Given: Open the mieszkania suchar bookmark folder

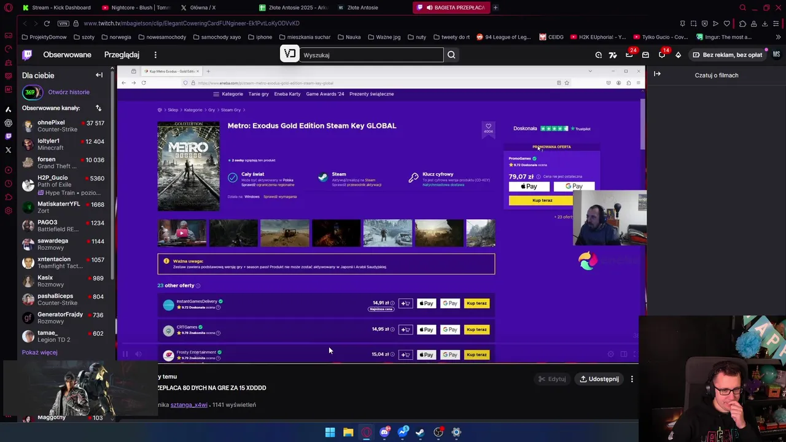Looking at the screenshot, I should [x=305, y=37].
